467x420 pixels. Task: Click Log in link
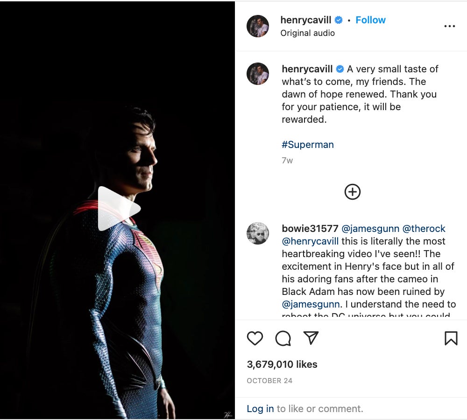pyautogui.click(x=260, y=409)
